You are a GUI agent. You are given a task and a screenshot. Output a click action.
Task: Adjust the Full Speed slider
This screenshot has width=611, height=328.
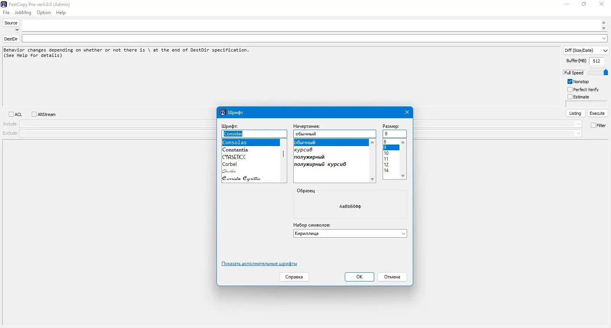tap(606, 72)
